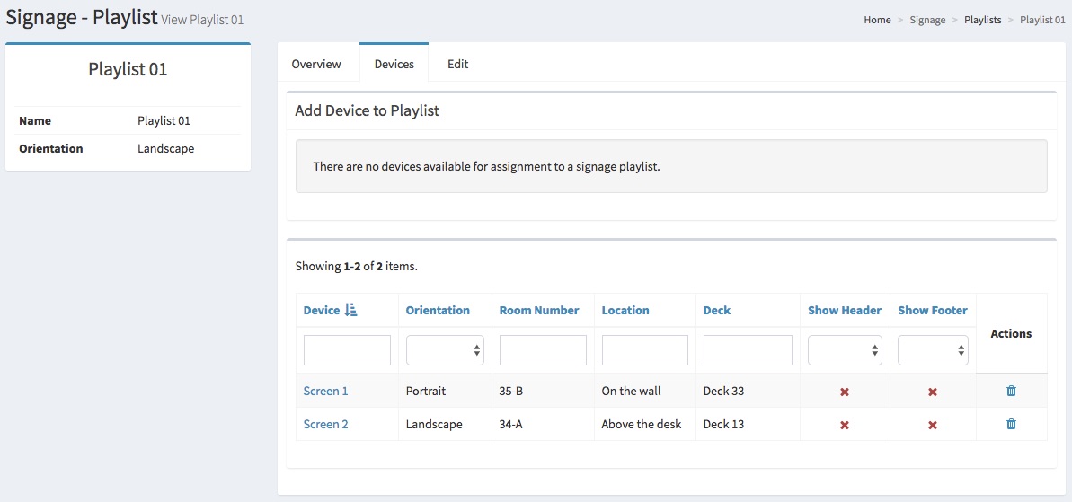This screenshot has height=502, width=1072.
Task: Click Show Footer red X for Screen 2
Action: [x=932, y=425]
